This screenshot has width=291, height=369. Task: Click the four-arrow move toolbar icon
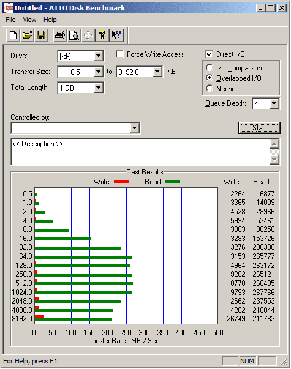tap(88, 35)
